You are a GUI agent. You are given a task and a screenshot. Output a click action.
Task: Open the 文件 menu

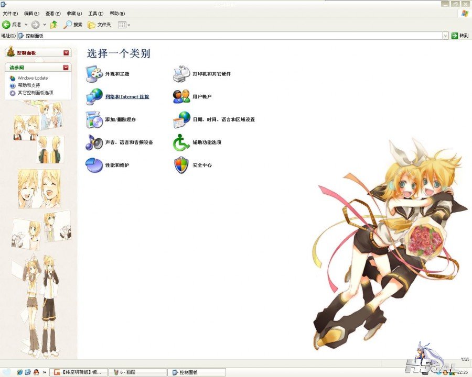(x=10, y=14)
